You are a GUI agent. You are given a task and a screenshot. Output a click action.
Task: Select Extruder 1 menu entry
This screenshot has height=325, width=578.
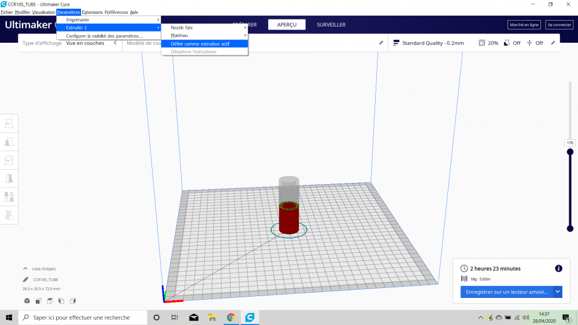pos(109,28)
